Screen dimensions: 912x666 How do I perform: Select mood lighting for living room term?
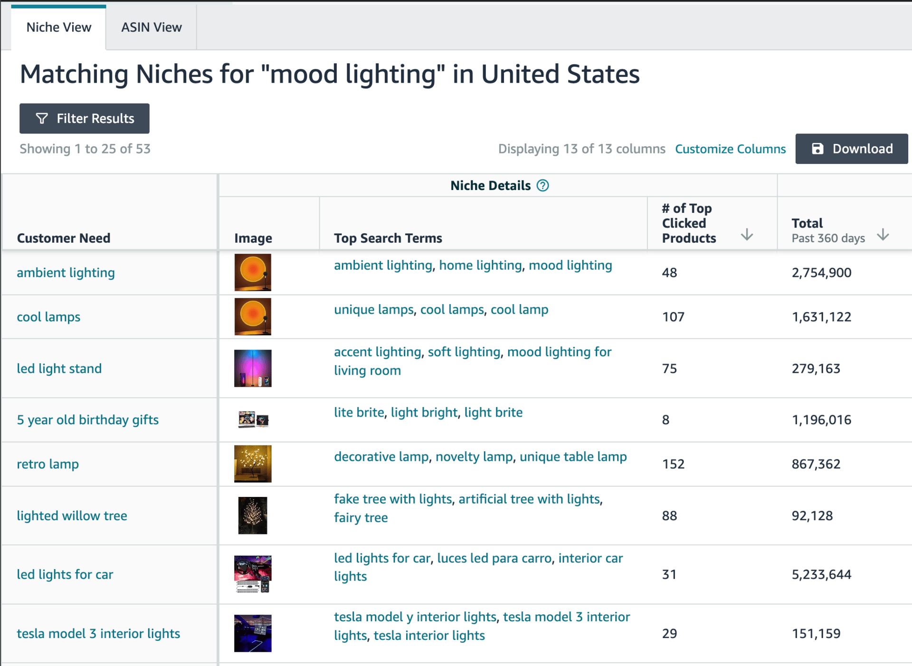point(473,361)
